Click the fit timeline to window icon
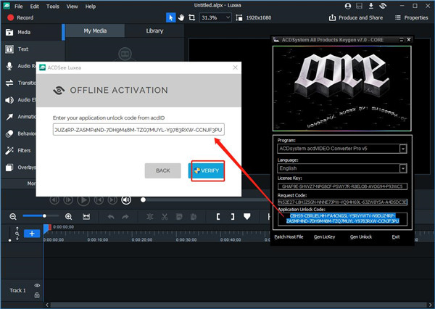The image size is (435, 309). tap(86, 217)
